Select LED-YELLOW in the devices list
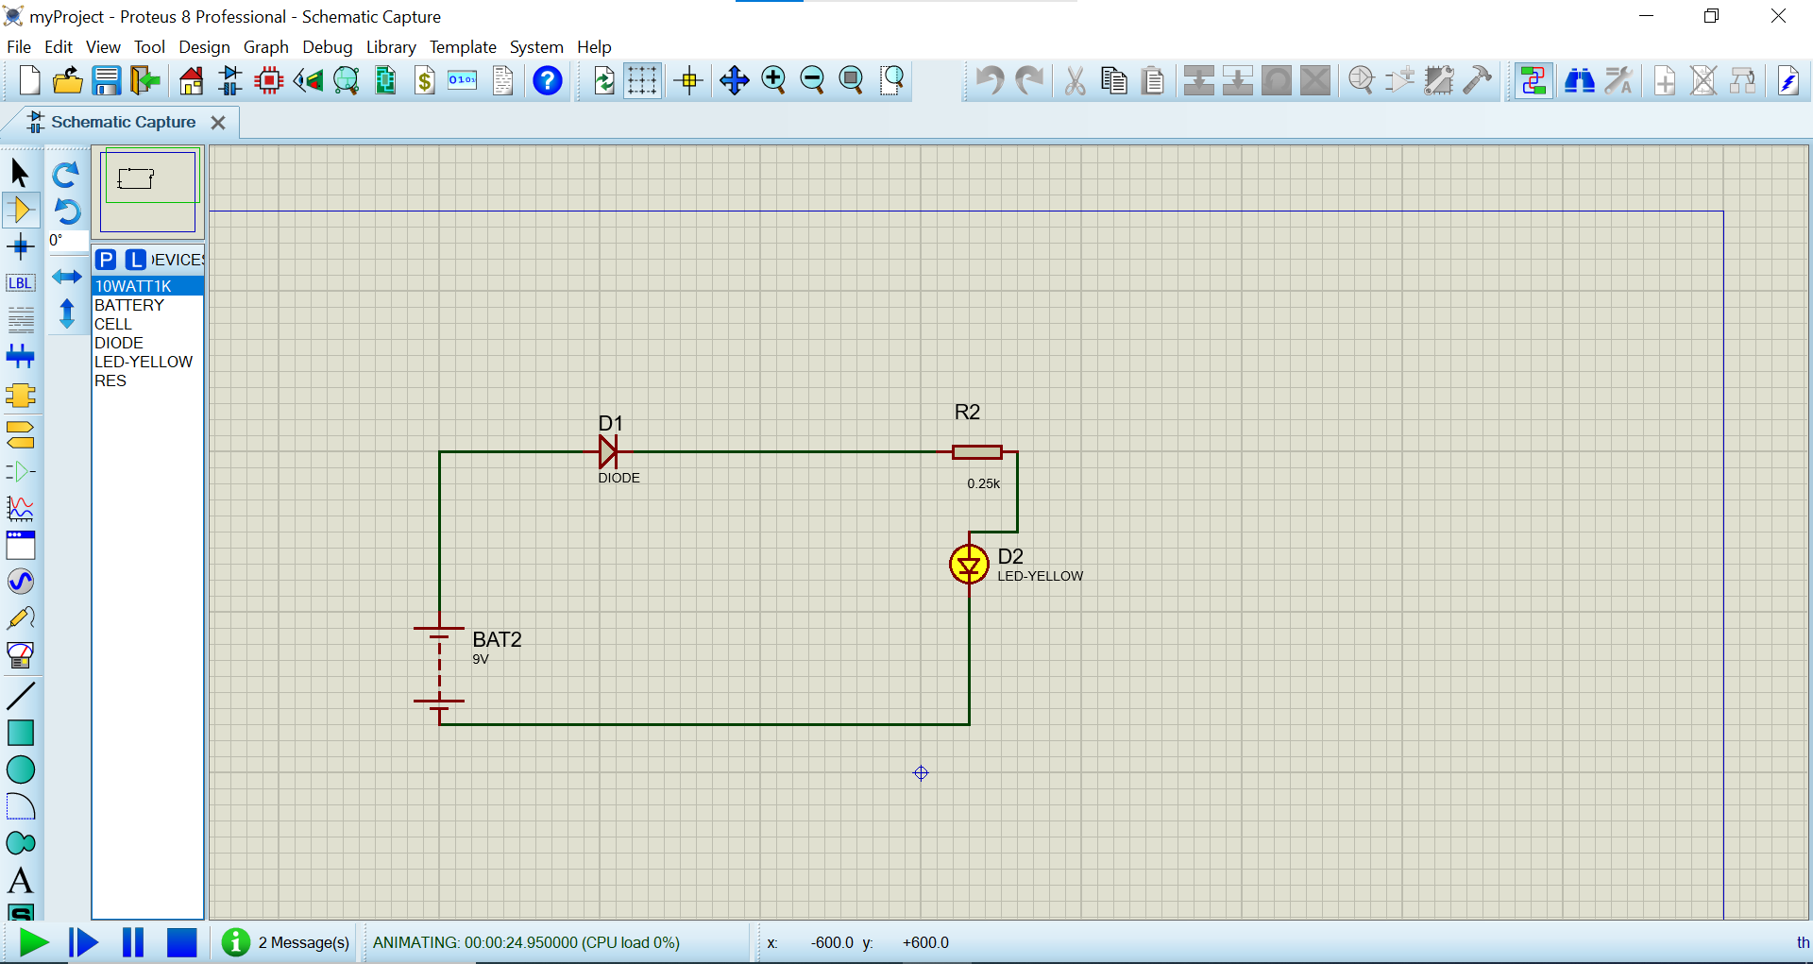1813x964 pixels. point(144,362)
